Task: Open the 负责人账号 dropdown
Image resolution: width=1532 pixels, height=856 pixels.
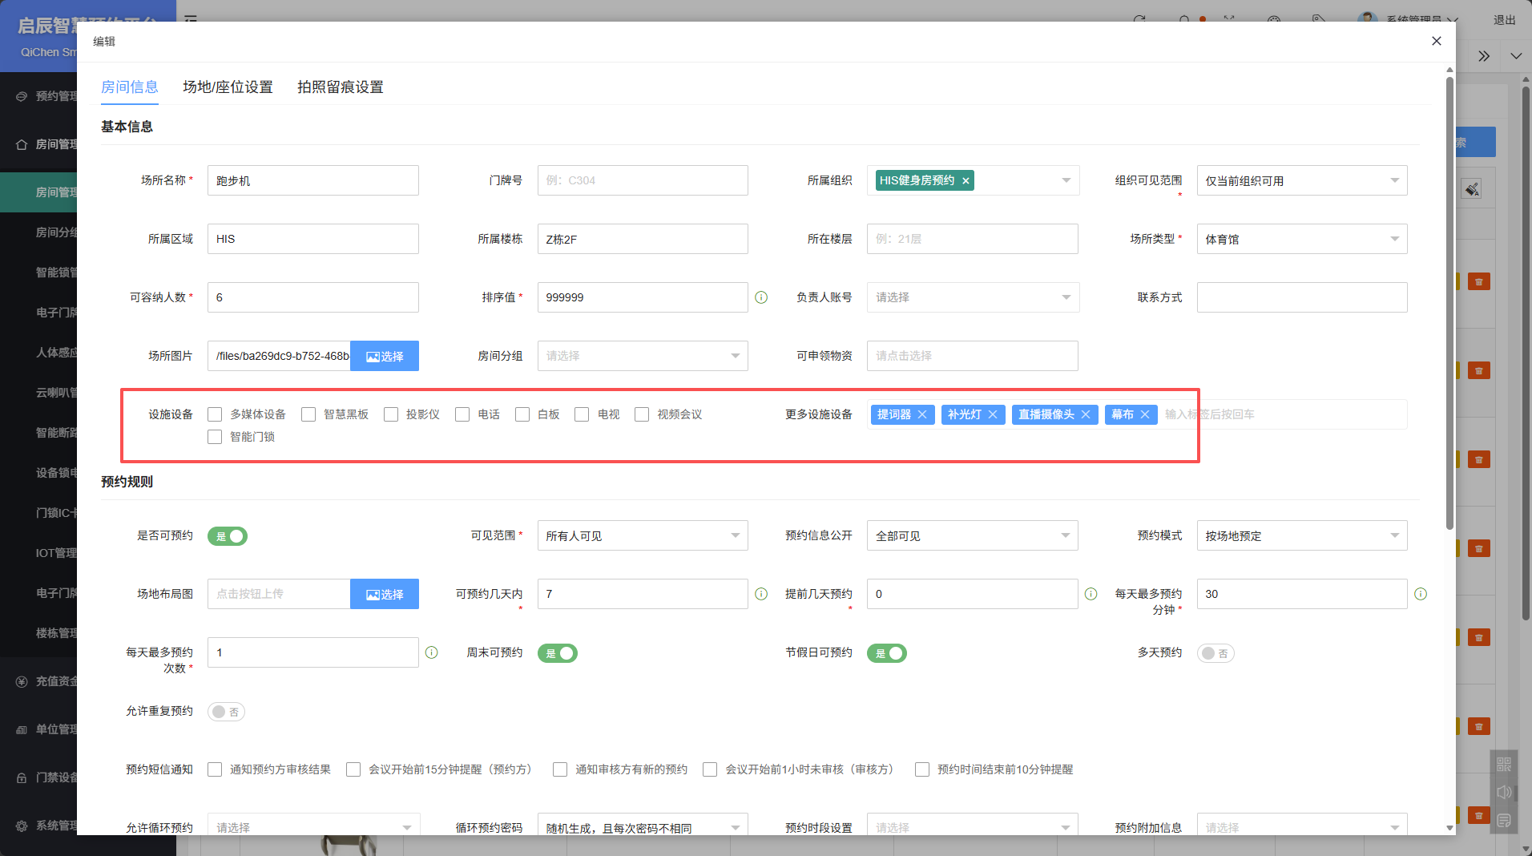Action: tap(973, 297)
